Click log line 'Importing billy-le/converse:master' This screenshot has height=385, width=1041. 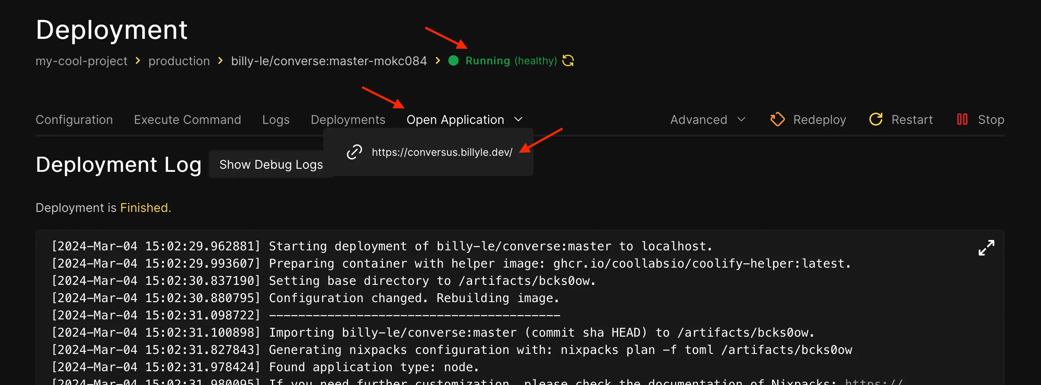point(433,332)
